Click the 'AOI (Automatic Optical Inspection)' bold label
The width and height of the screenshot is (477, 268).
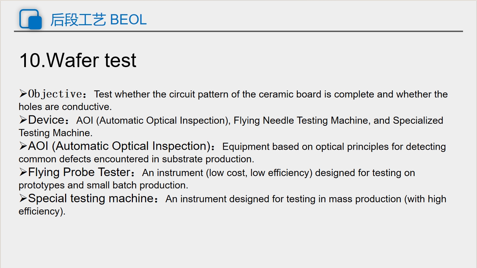coord(120,146)
